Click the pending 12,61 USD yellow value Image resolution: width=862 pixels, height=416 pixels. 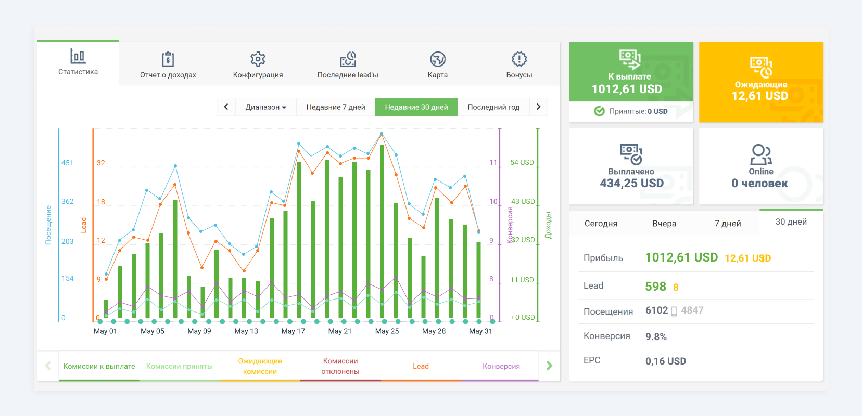pos(747,258)
